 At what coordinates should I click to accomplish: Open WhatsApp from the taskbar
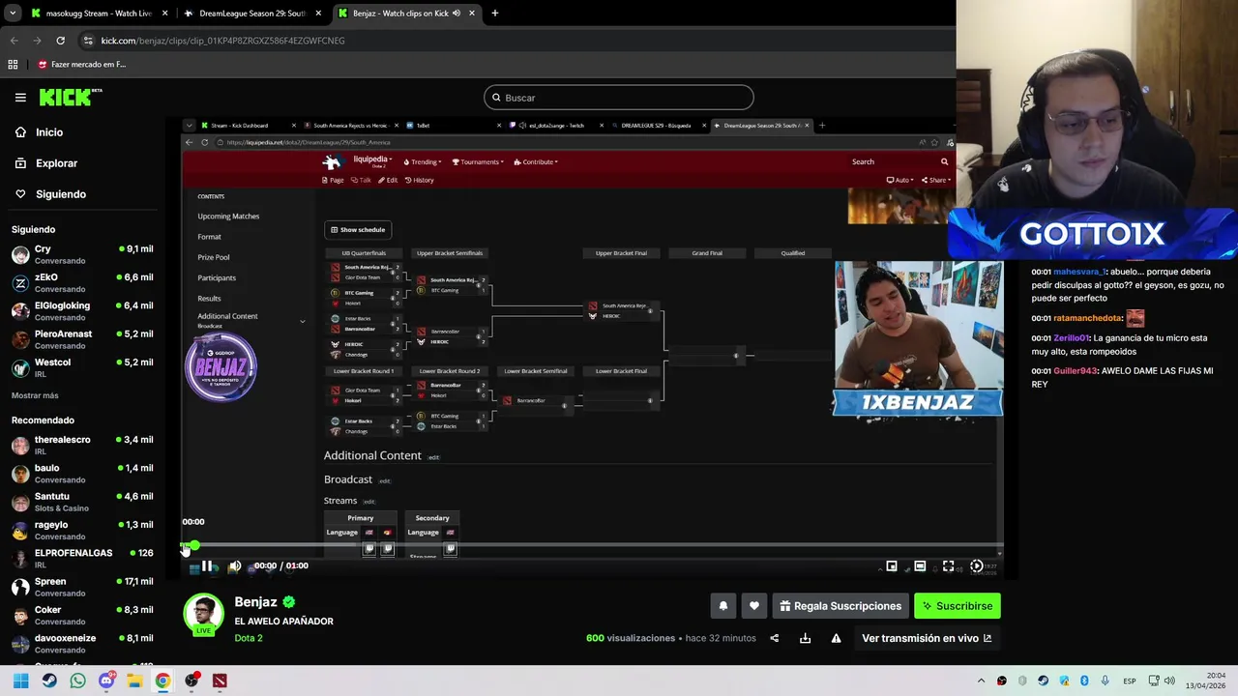pos(77,681)
